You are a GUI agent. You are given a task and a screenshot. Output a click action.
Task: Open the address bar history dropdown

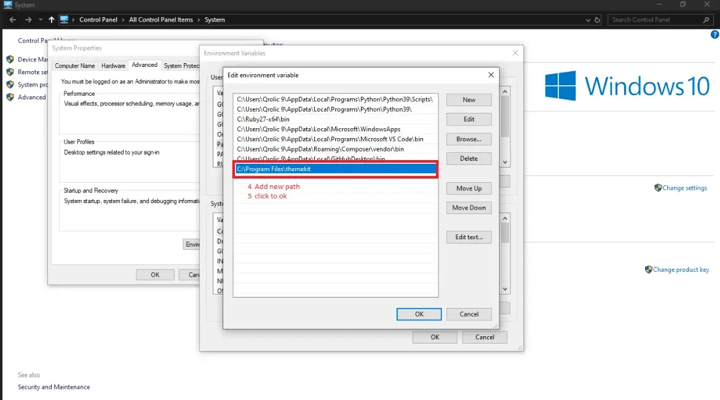click(587, 20)
